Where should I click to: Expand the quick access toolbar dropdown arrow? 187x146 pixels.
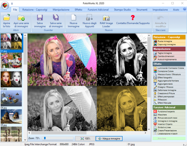[x=12, y=4]
